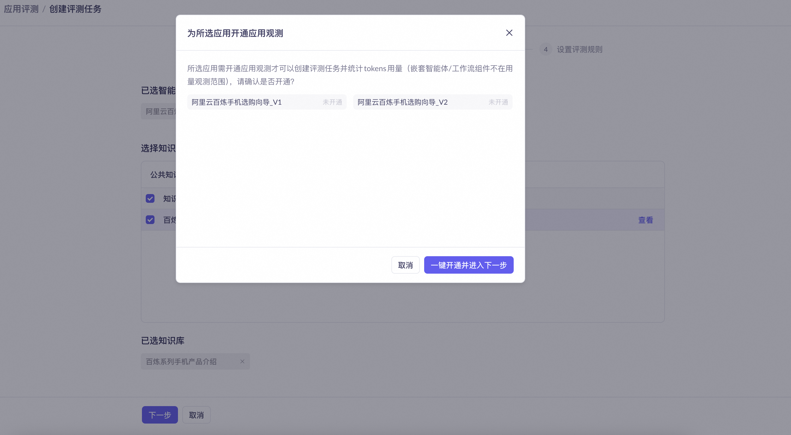Click the bottom 取消 button
Image resolution: width=791 pixels, height=435 pixels.
point(196,415)
